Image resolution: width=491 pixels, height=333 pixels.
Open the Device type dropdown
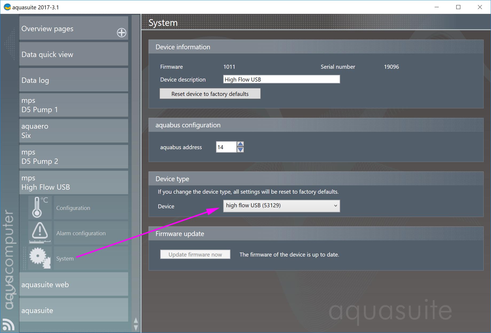coord(281,206)
